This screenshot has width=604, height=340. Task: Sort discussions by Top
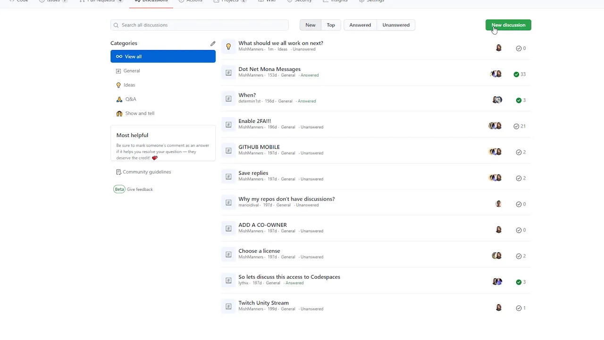coord(331,25)
